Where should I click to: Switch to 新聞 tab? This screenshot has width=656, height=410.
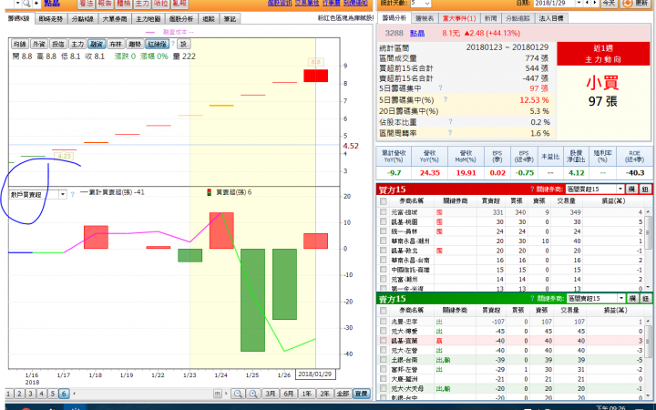click(x=490, y=18)
